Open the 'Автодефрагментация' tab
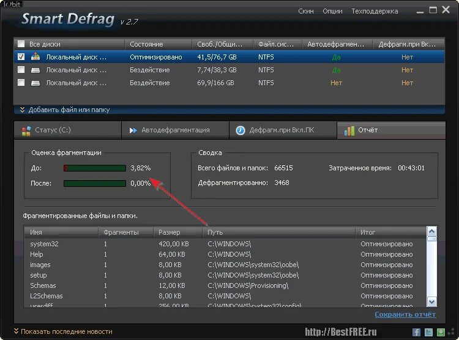Viewport: 459px width, 340px height. (175, 130)
